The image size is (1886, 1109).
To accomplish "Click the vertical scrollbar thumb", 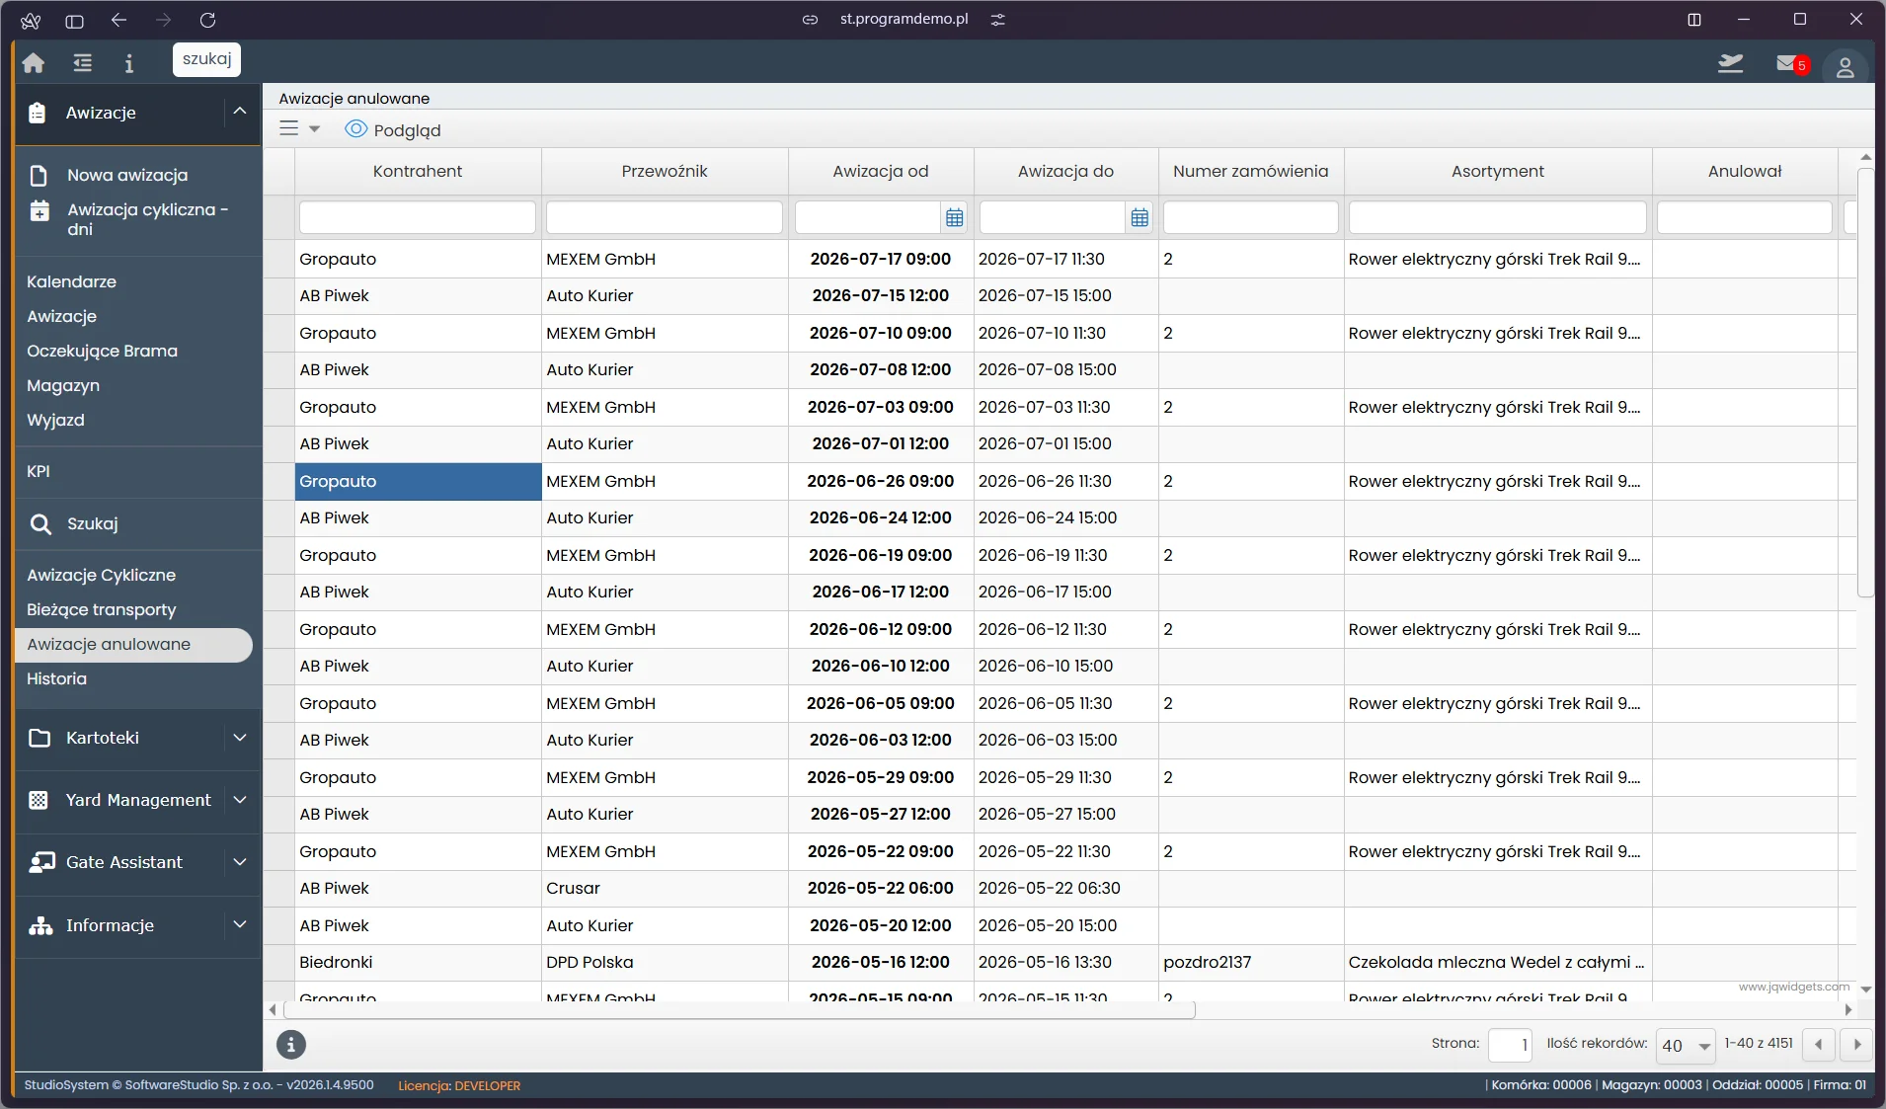I will pyautogui.click(x=1865, y=382).
